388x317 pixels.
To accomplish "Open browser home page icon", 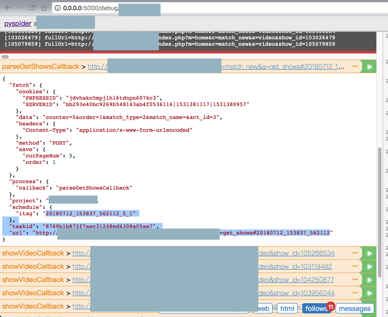I will (44, 8).
